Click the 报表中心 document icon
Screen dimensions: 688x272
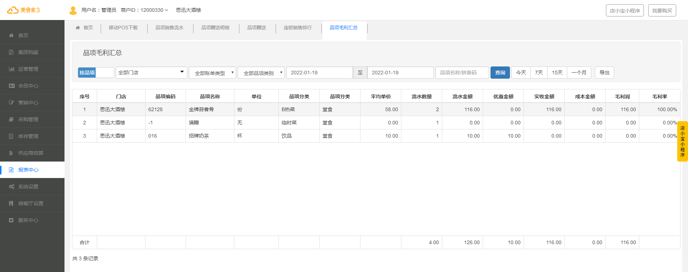[11, 170]
